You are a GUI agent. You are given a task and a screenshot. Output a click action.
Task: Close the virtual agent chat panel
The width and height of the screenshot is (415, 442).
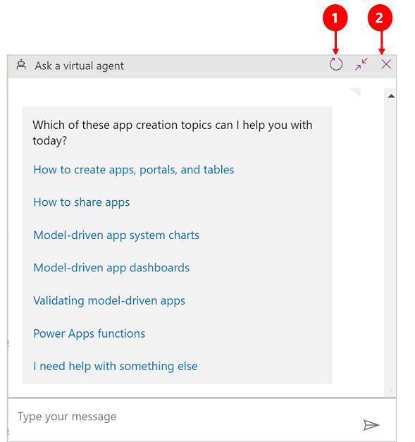(x=386, y=64)
